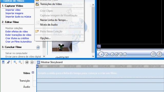The width and height of the screenshot is (164, 92).
Task: Click the collections pane scroll up arrow
Action: tap(93, 5)
